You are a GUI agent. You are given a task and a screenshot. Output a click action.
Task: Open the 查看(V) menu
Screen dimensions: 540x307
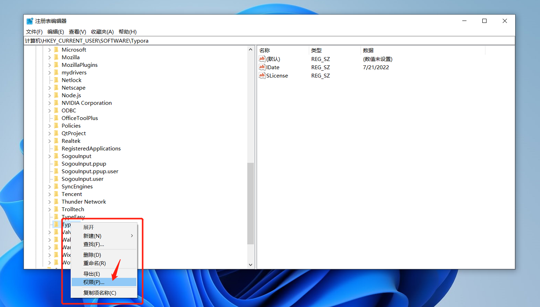point(78,32)
